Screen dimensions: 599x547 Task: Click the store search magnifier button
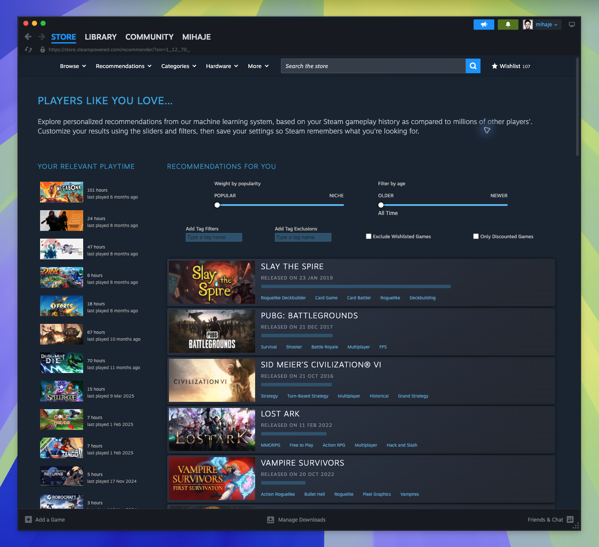click(x=473, y=66)
